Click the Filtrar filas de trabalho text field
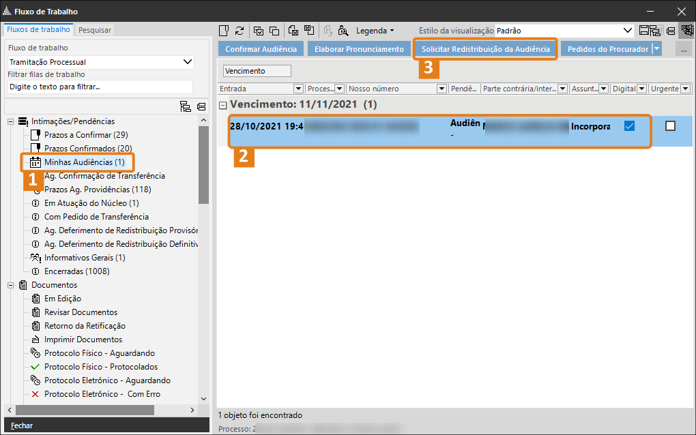 [x=100, y=87]
